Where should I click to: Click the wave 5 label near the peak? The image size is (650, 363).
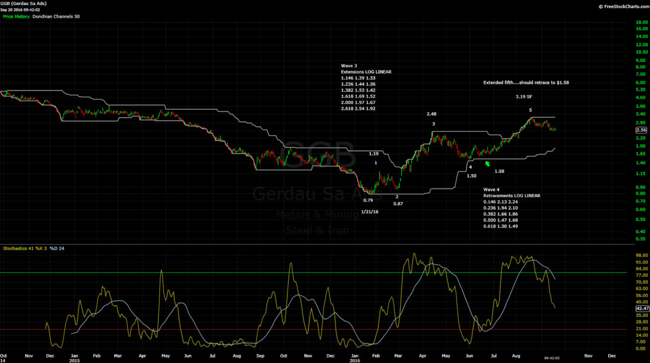click(x=530, y=110)
